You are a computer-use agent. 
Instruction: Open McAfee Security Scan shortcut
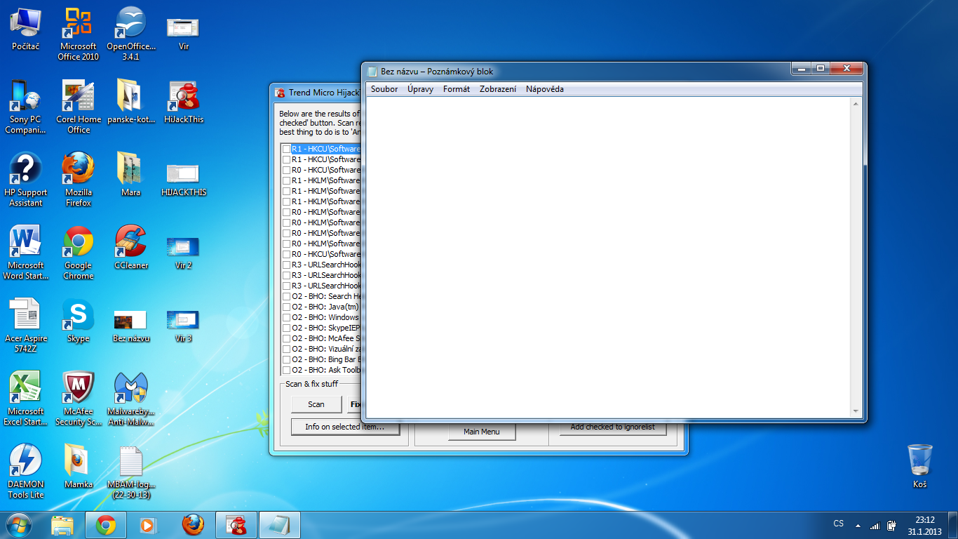coord(79,388)
